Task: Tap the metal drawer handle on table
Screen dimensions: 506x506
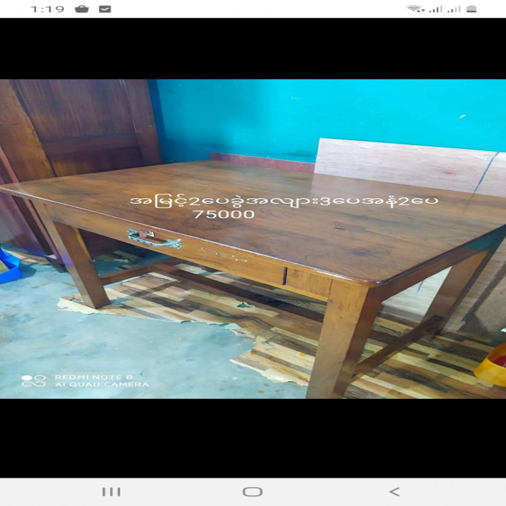Action: [x=154, y=239]
